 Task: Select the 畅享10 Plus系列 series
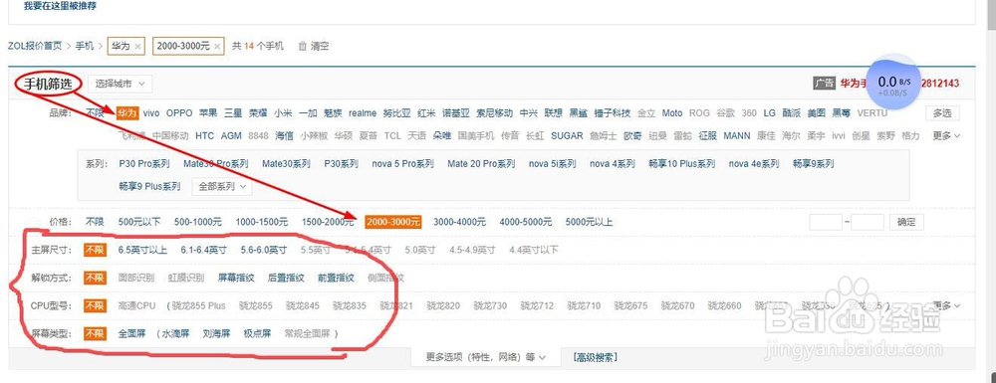(x=681, y=163)
